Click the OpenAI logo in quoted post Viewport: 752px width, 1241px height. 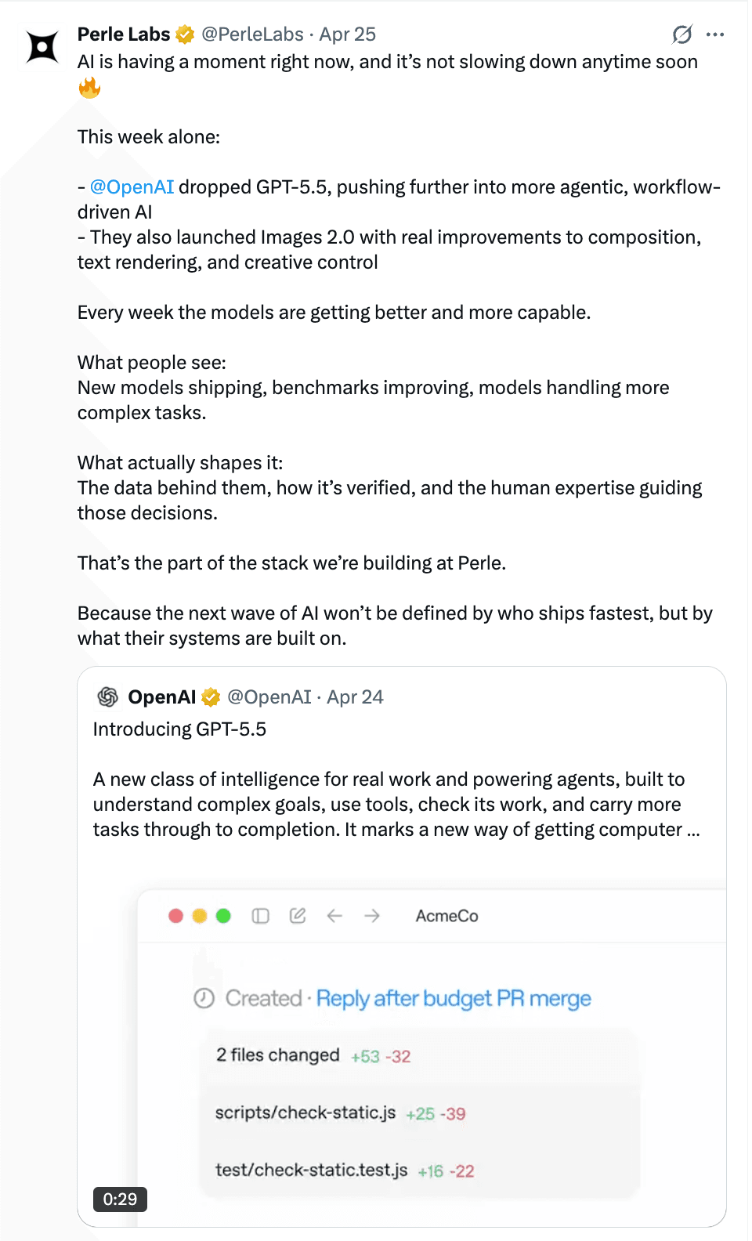pyautogui.click(x=107, y=696)
